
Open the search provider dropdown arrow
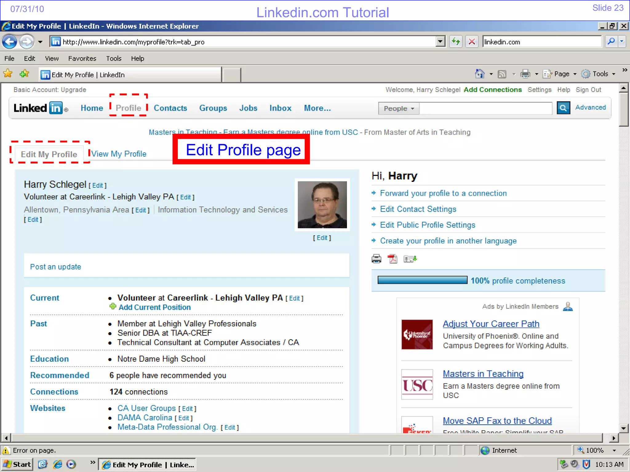pos(622,41)
